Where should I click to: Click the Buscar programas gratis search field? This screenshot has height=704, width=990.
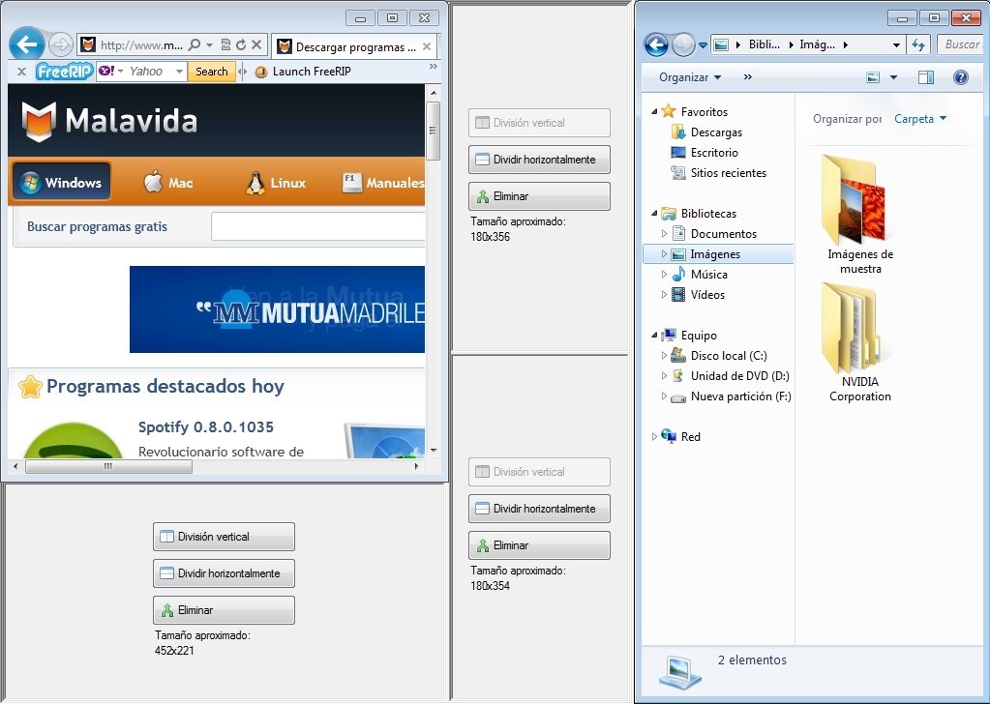coord(318,226)
